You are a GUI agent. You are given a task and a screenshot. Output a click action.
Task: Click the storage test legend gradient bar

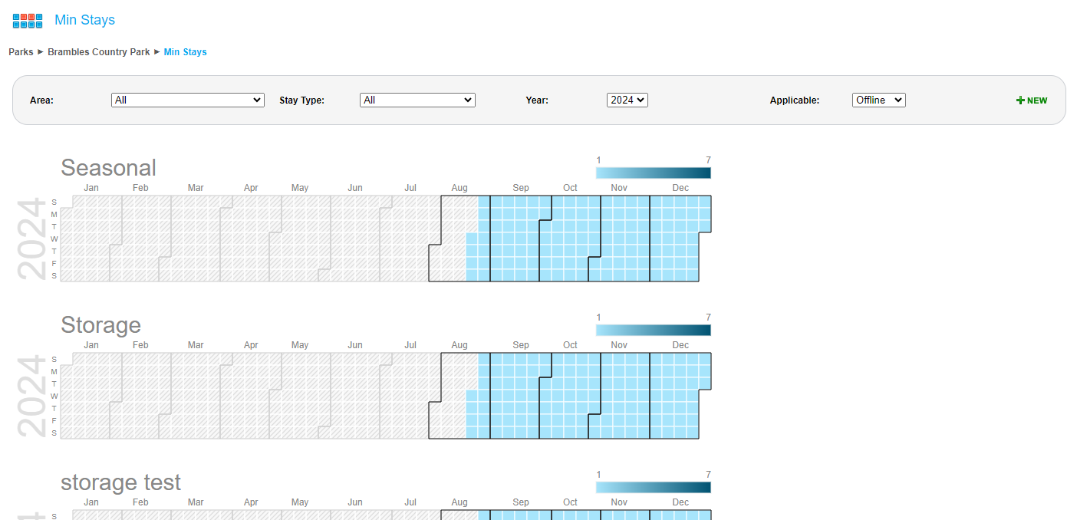(653, 487)
